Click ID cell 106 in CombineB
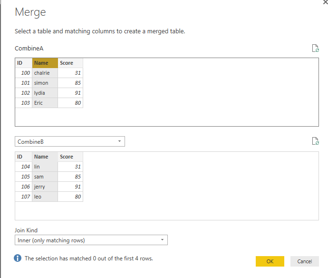This screenshot has height=278, width=328. (x=24, y=187)
